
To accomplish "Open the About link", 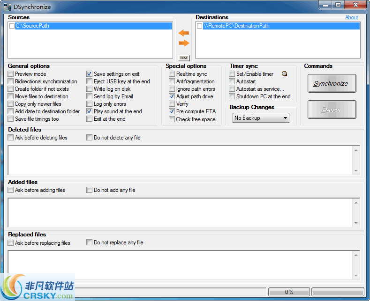I will pos(351,17).
